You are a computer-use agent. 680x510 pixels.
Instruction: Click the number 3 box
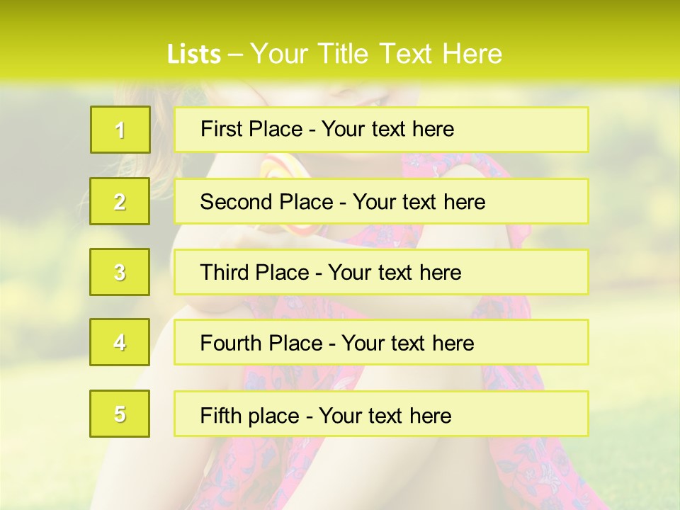click(x=120, y=272)
